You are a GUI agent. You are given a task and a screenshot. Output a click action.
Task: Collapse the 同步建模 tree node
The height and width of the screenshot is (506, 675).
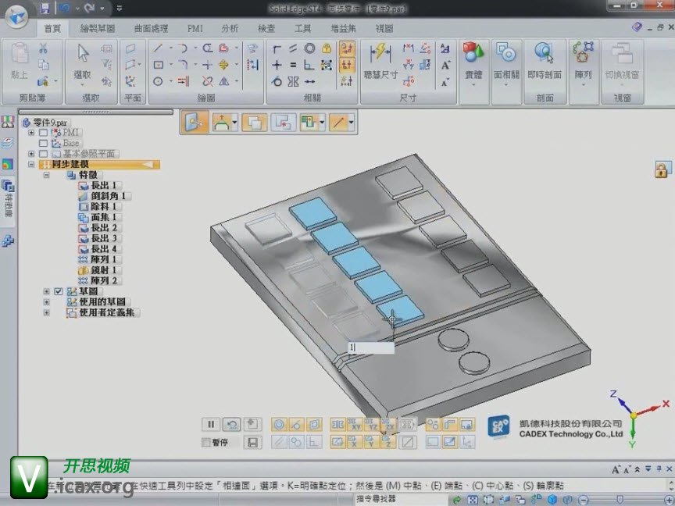click(x=32, y=165)
